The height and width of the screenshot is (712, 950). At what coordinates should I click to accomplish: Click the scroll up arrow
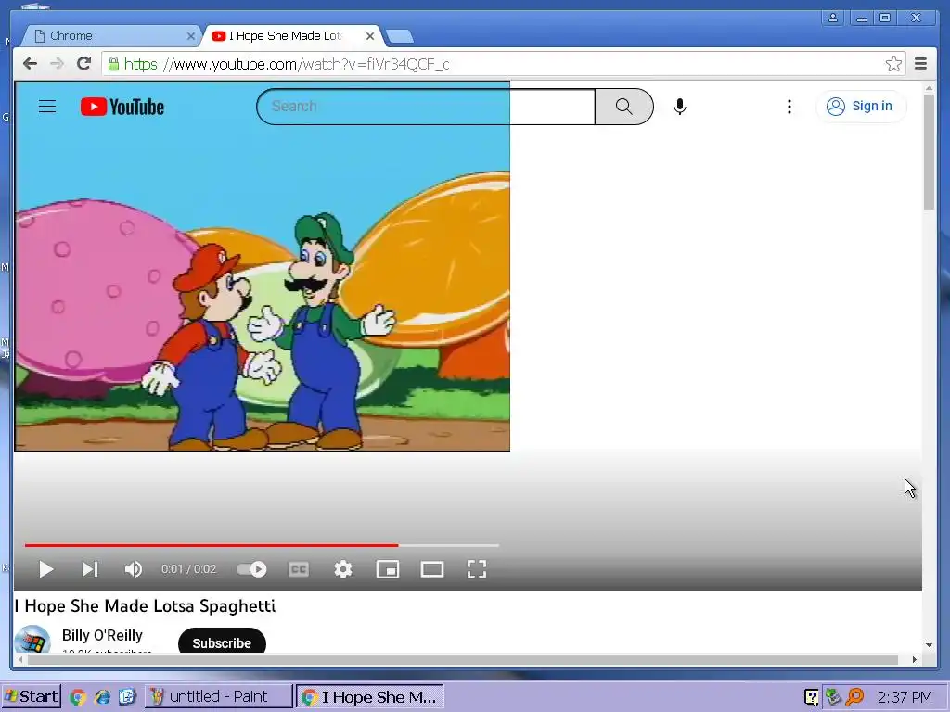pyautogui.click(x=929, y=88)
